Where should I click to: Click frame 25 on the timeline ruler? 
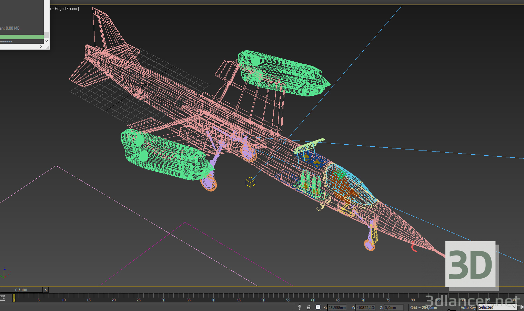[x=138, y=300]
